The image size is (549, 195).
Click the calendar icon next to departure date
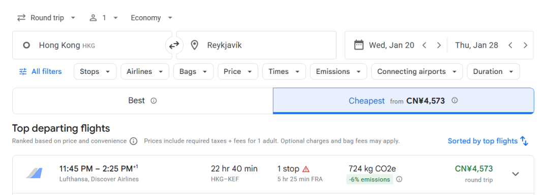(x=359, y=45)
